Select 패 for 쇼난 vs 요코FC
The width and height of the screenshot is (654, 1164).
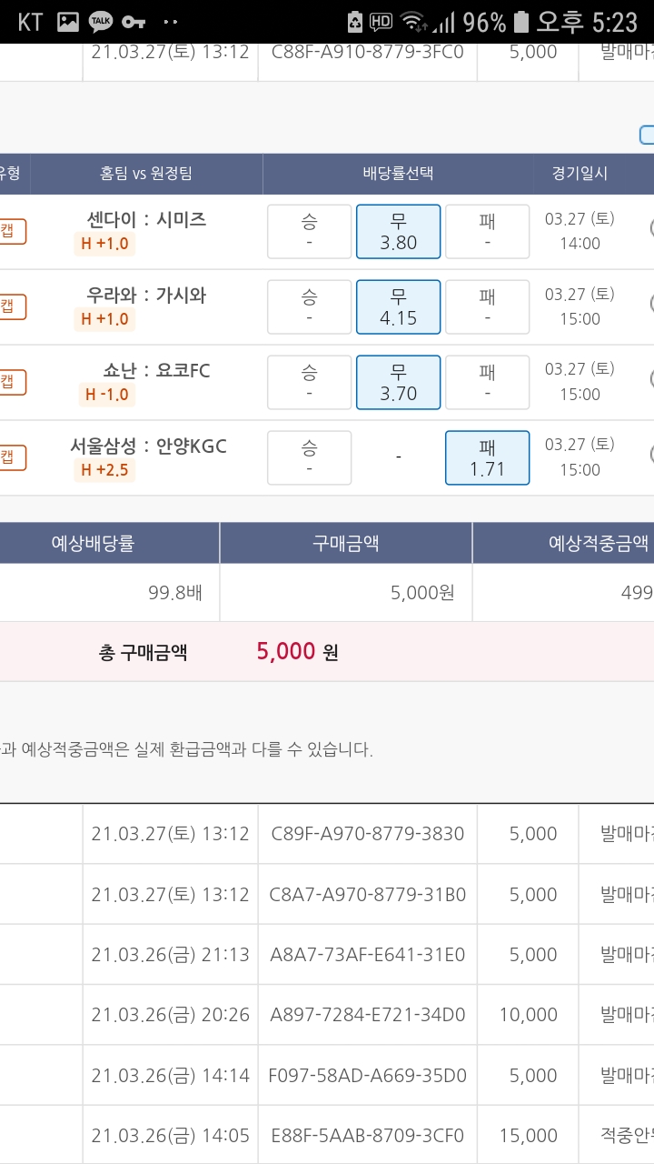[x=487, y=382]
